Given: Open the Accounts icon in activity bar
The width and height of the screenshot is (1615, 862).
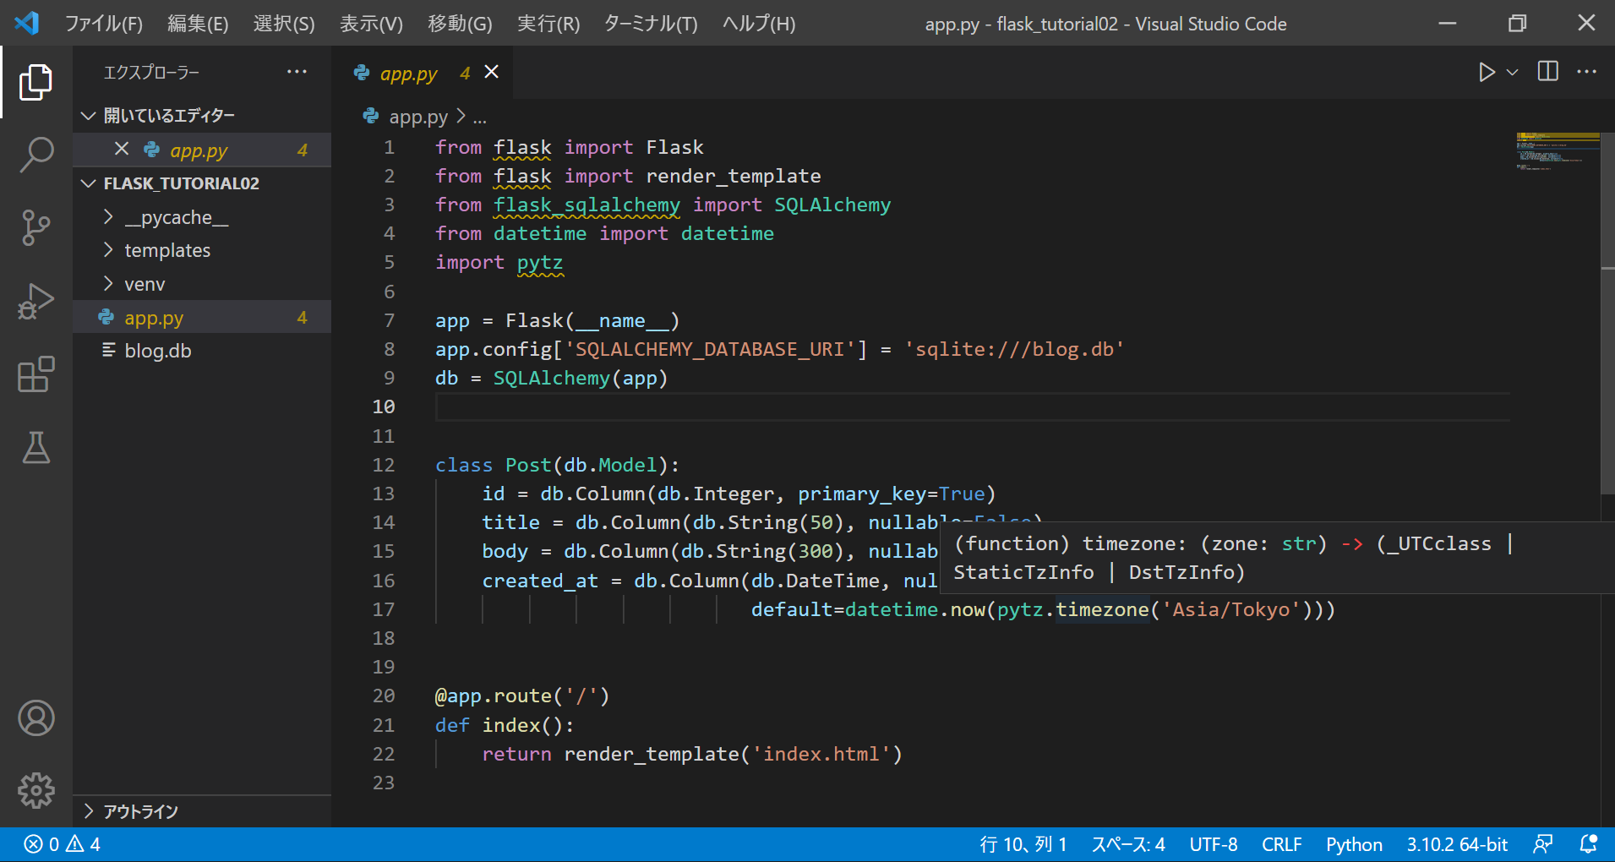Looking at the screenshot, I should pyautogui.click(x=35, y=718).
